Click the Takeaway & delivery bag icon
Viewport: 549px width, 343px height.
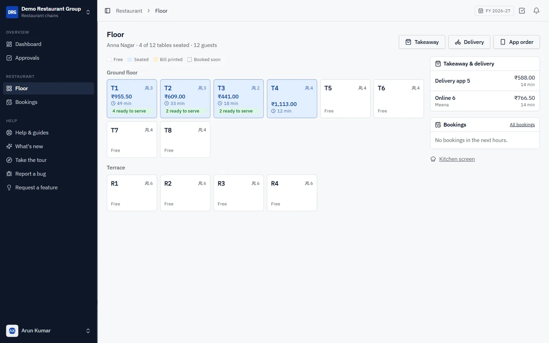[438, 64]
